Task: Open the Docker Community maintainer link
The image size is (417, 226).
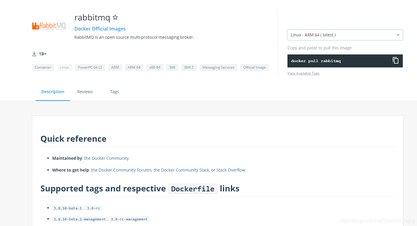Action: click(x=106, y=158)
